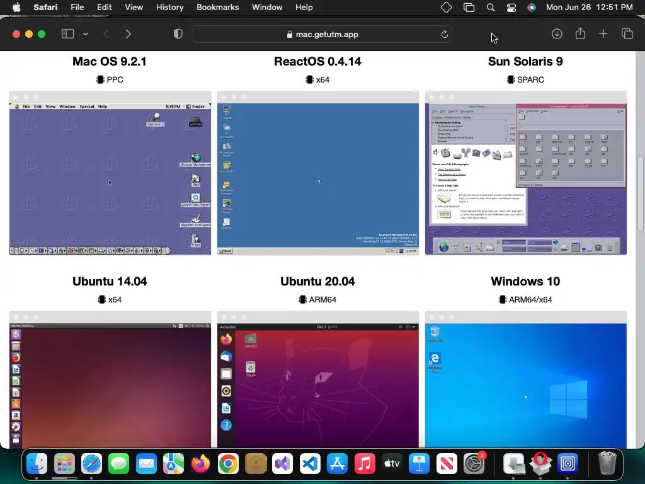
Task: Click the SPARC architecture label
Action: click(530, 79)
